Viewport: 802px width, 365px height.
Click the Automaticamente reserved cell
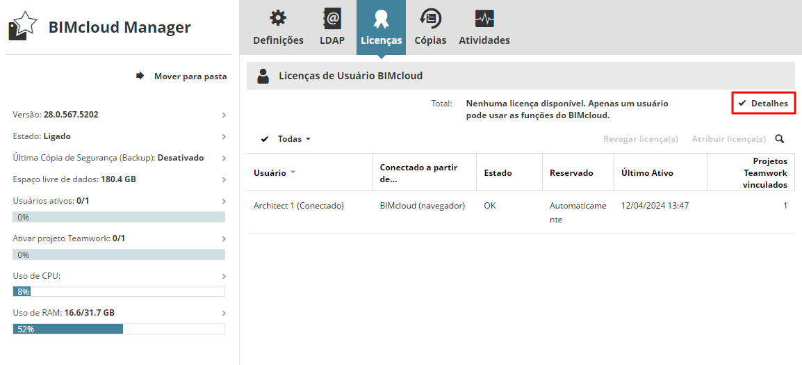tap(578, 213)
